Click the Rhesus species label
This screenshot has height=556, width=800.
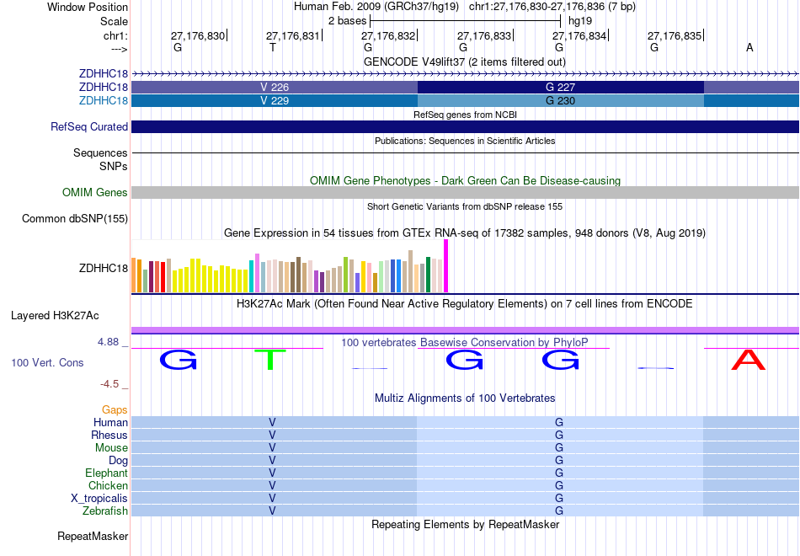(x=109, y=435)
